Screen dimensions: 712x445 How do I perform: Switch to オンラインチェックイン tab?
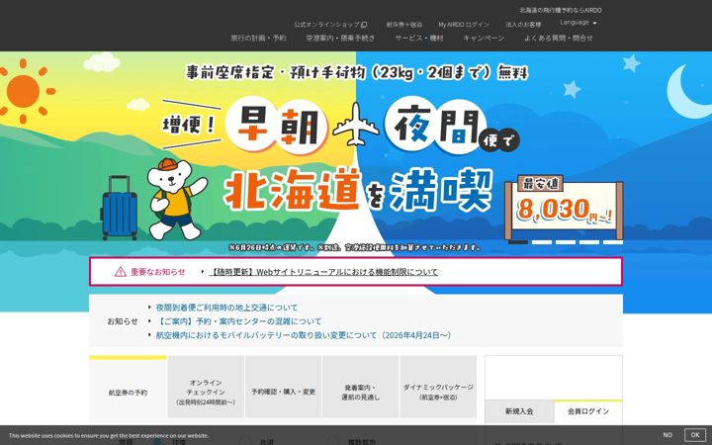(x=206, y=387)
